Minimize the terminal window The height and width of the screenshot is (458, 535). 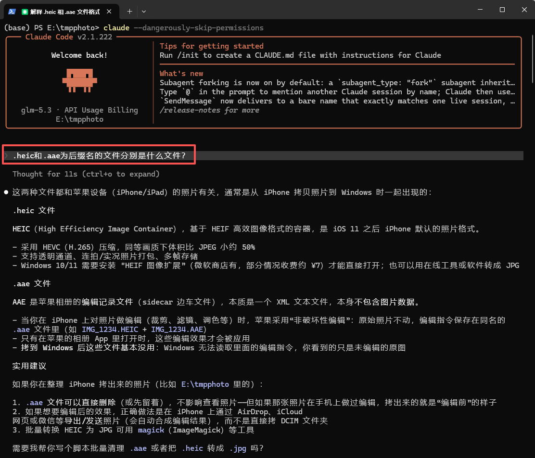(480, 10)
